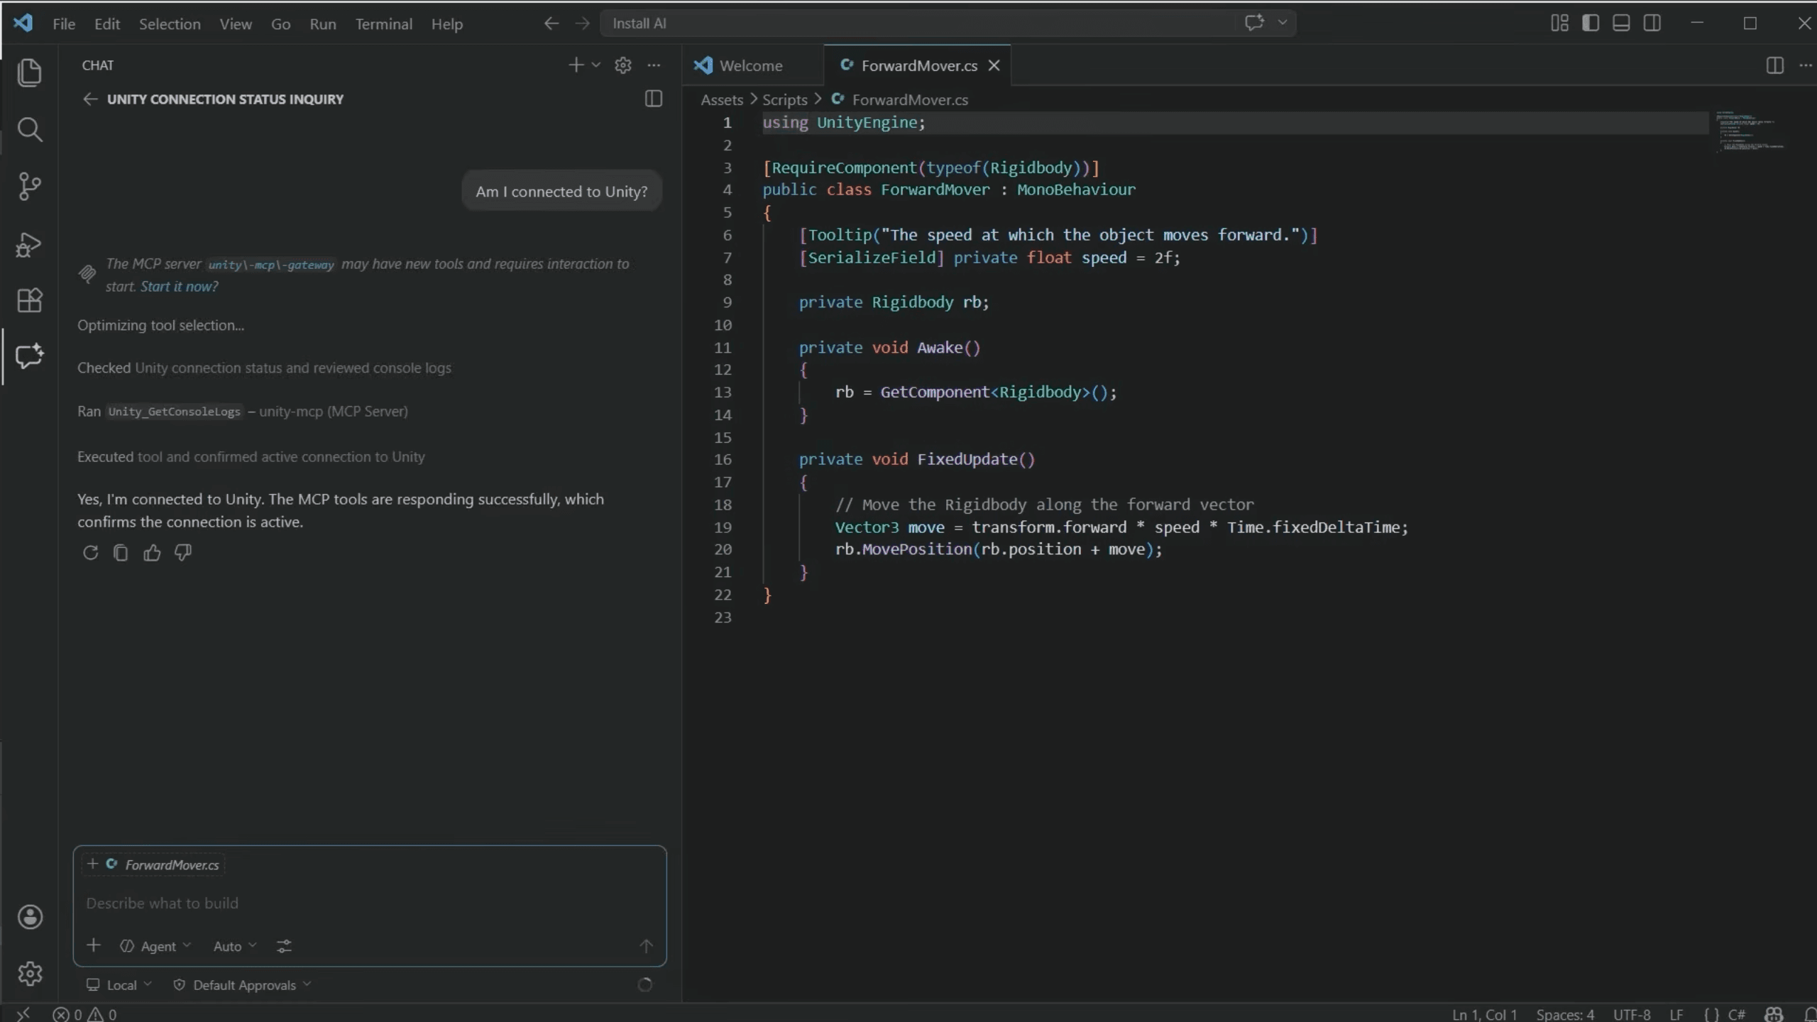The height and width of the screenshot is (1022, 1817).
Task: Expand command center chat dropdown chevron
Action: point(1283,23)
